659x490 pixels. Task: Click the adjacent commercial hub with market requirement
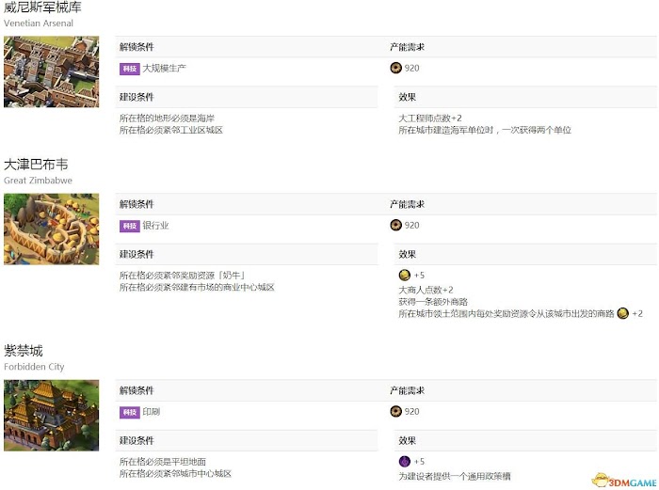tap(197, 287)
